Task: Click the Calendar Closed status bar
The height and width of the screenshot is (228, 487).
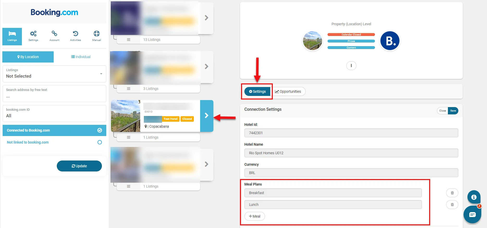Action: [x=351, y=34]
